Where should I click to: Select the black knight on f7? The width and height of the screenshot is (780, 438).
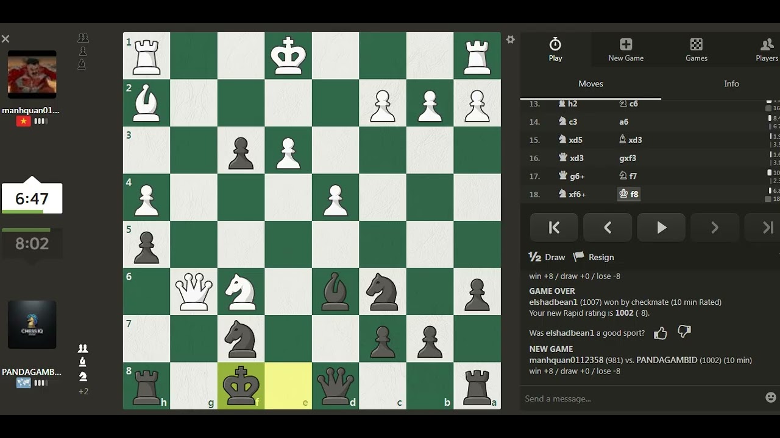[x=241, y=339]
